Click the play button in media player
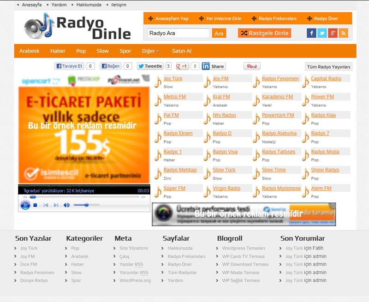The image size is (369, 302). (25, 205)
